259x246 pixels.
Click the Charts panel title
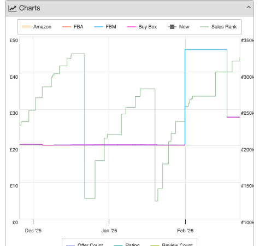pyautogui.click(x=30, y=8)
